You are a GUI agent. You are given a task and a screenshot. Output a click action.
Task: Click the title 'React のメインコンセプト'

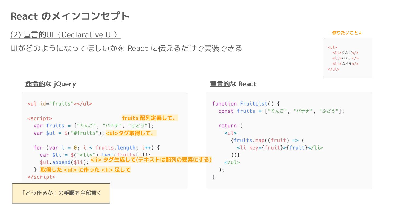click(70, 16)
